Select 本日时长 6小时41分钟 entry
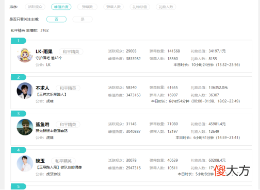 click(x=208, y=137)
